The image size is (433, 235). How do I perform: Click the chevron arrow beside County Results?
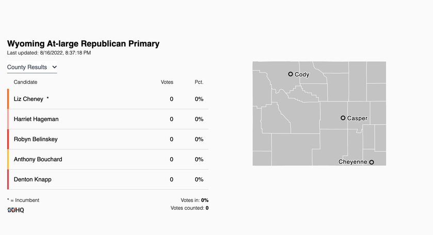point(54,67)
